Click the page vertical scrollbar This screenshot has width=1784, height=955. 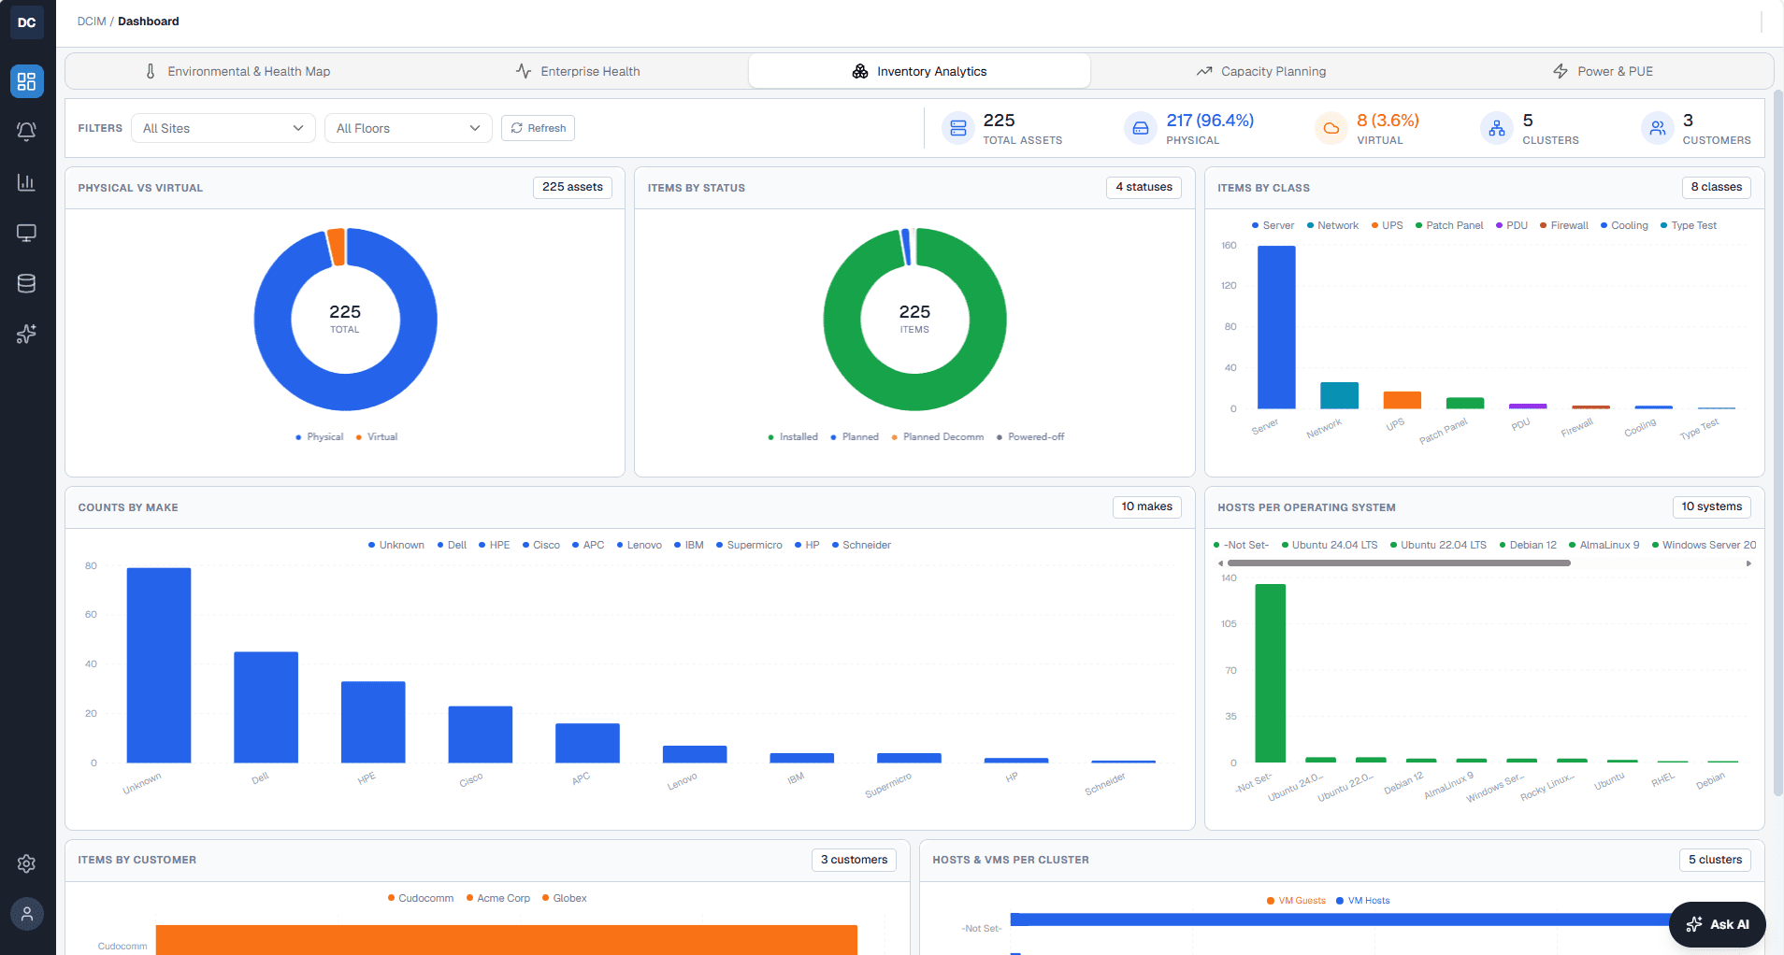pos(1778,444)
